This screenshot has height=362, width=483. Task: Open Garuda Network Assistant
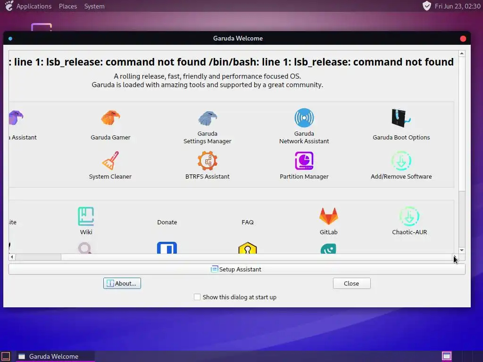pos(304,126)
